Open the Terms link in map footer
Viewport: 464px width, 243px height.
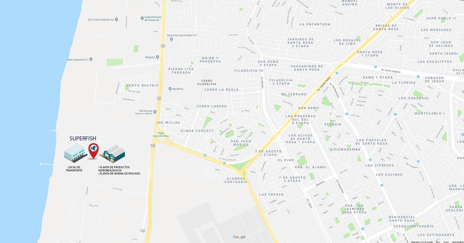coord(446,242)
